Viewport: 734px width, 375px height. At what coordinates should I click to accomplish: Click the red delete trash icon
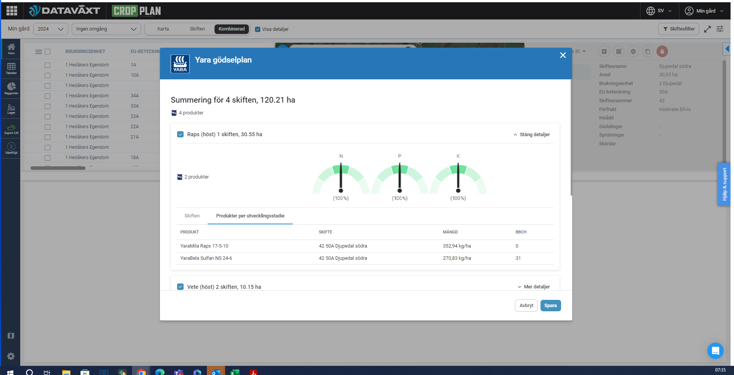point(662,52)
